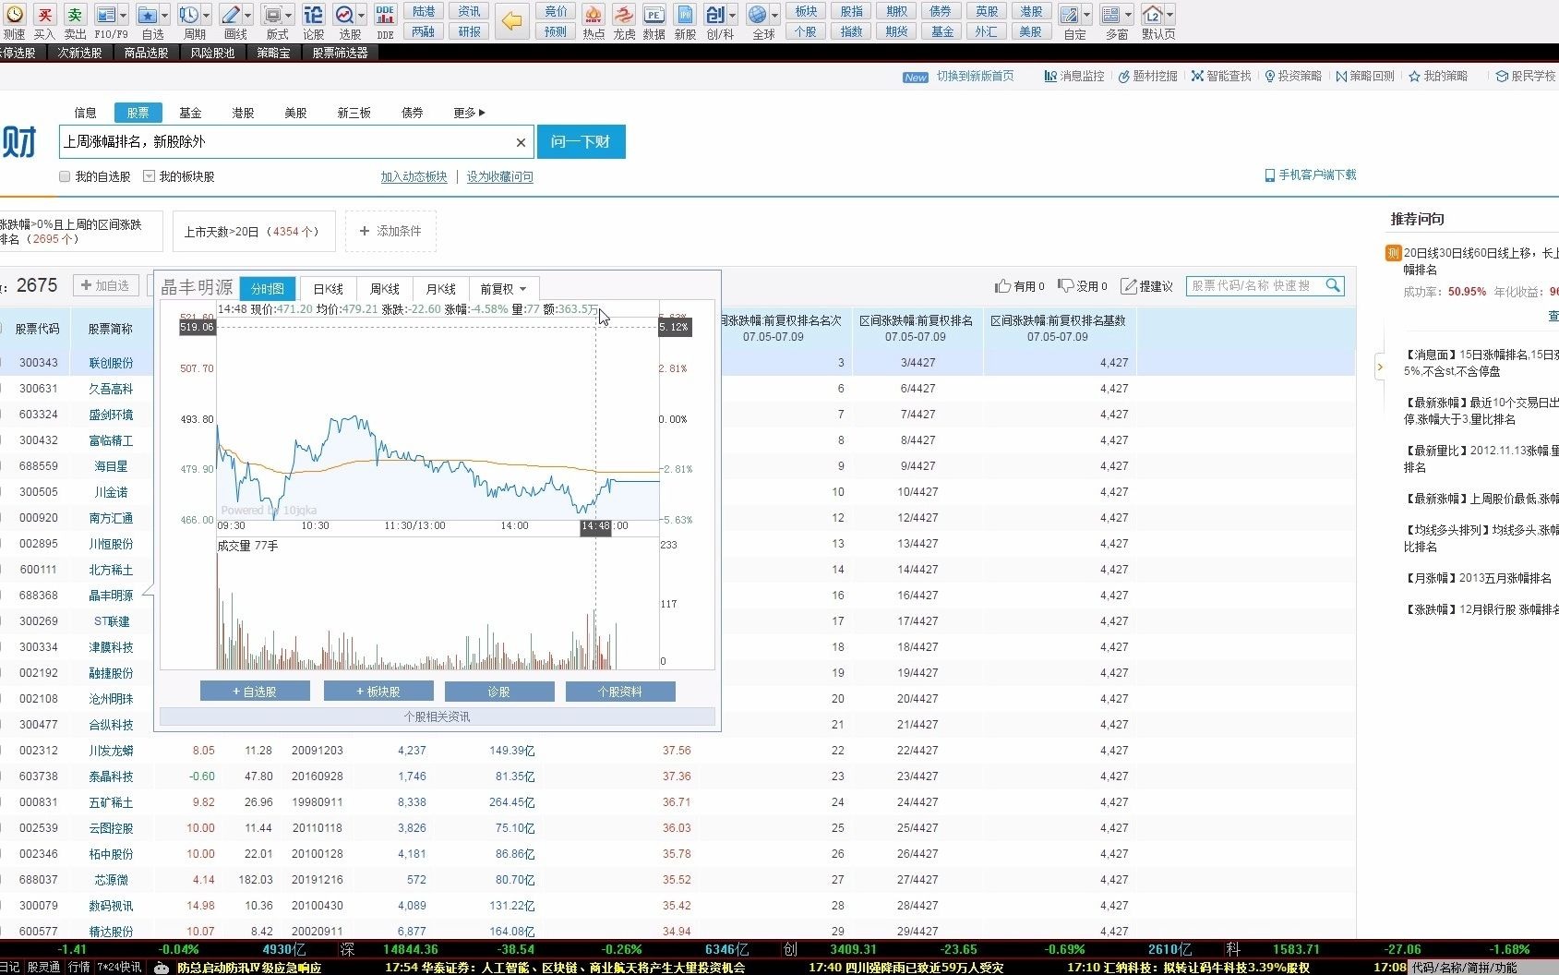Viewport: 1559px width, 975px height.
Task: Click the 诊股 button in popup
Action: 499,692
